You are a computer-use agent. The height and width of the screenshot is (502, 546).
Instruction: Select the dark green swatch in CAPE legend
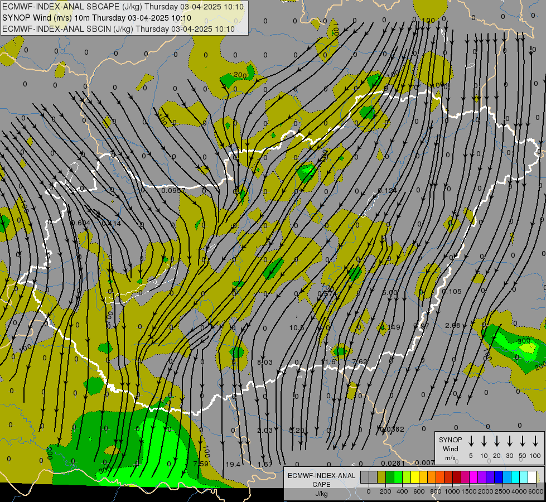[390, 477]
